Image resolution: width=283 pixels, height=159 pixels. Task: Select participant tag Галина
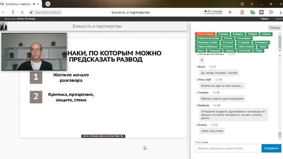click(223, 34)
